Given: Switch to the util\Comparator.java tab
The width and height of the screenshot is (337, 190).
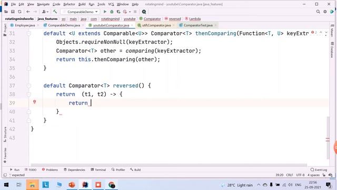Looking at the screenshot, I should pos(156,25).
